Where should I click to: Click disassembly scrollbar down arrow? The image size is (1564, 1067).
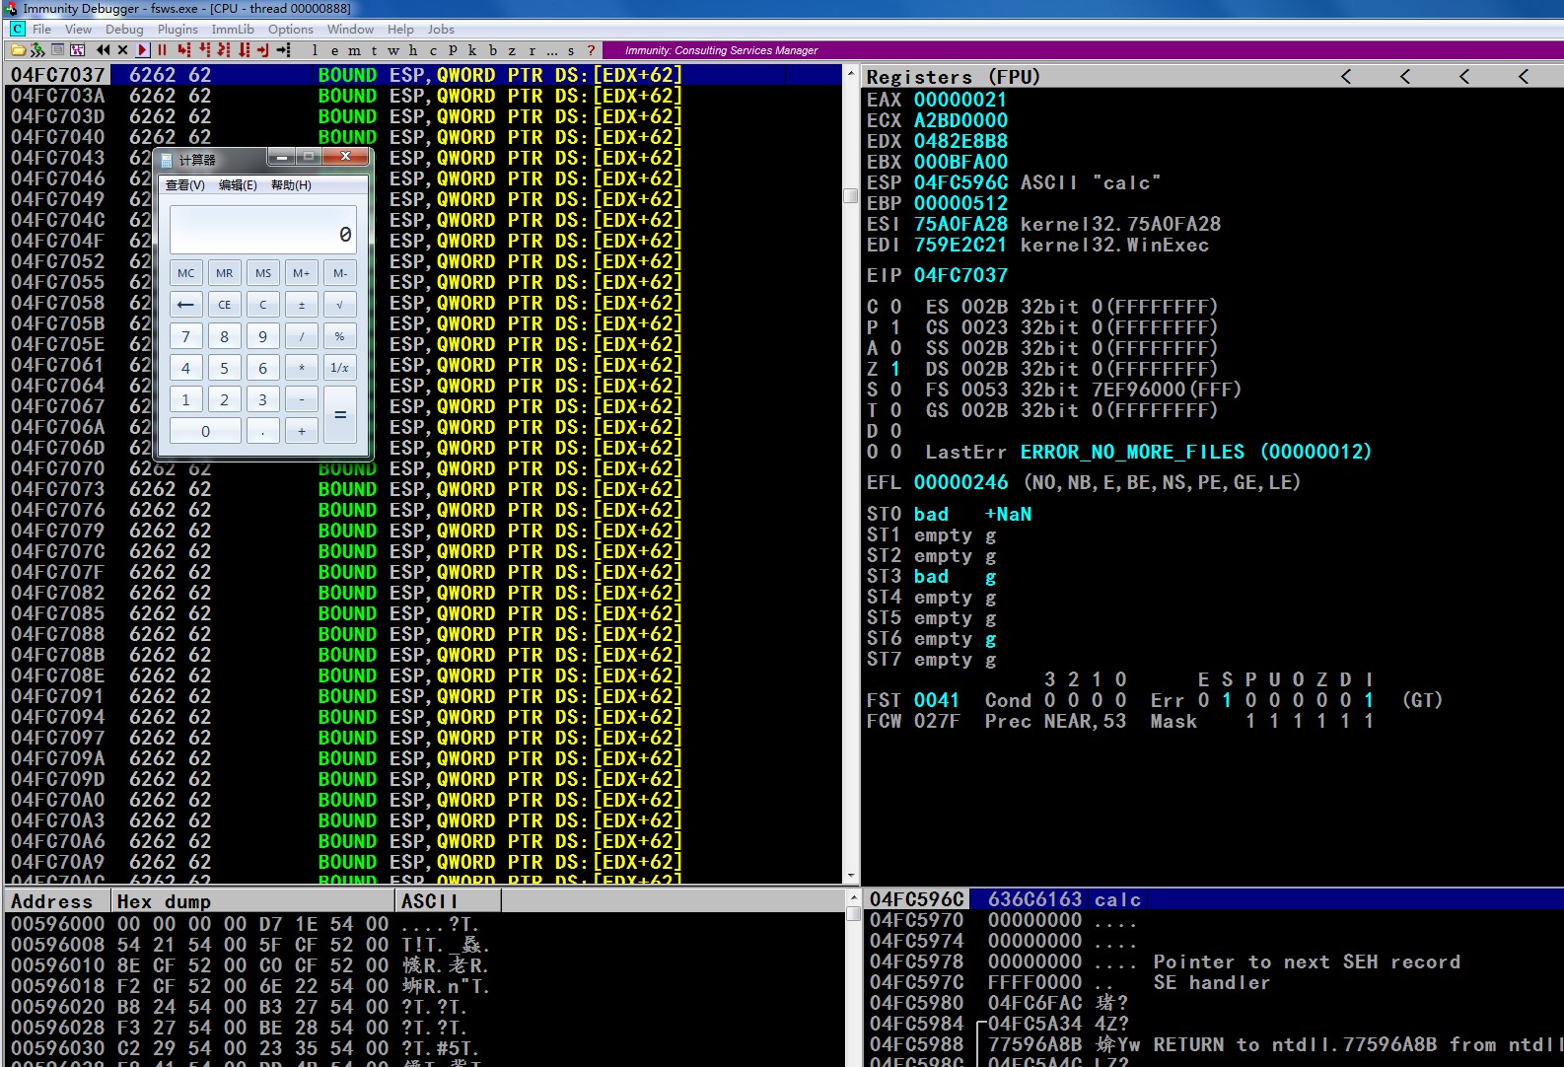click(851, 876)
